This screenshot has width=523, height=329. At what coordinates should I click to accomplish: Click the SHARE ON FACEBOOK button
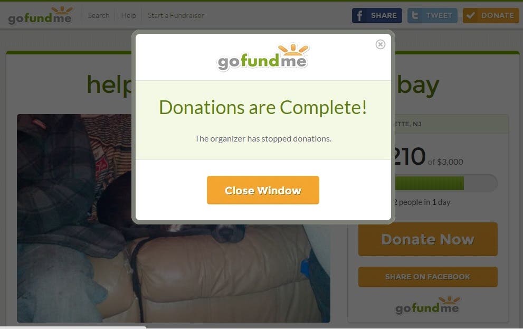click(427, 277)
